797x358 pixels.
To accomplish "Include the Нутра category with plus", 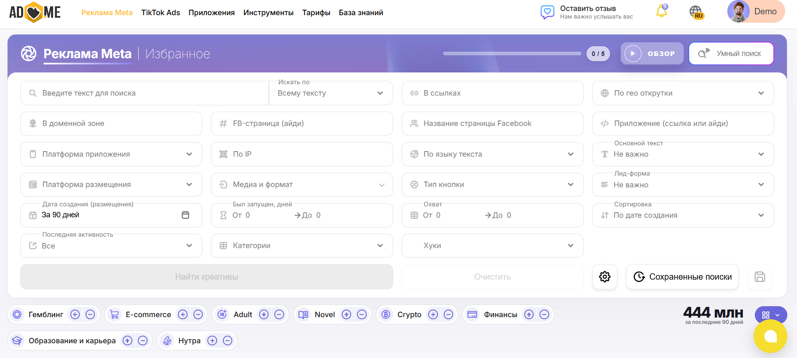I will click(x=212, y=341).
